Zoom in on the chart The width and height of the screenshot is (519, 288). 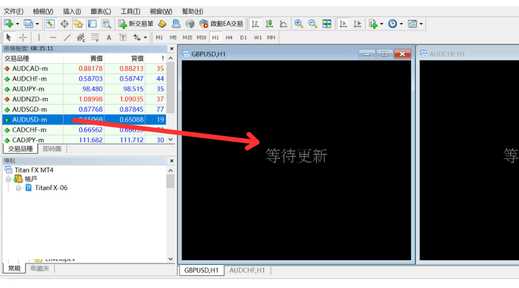[299, 24]
